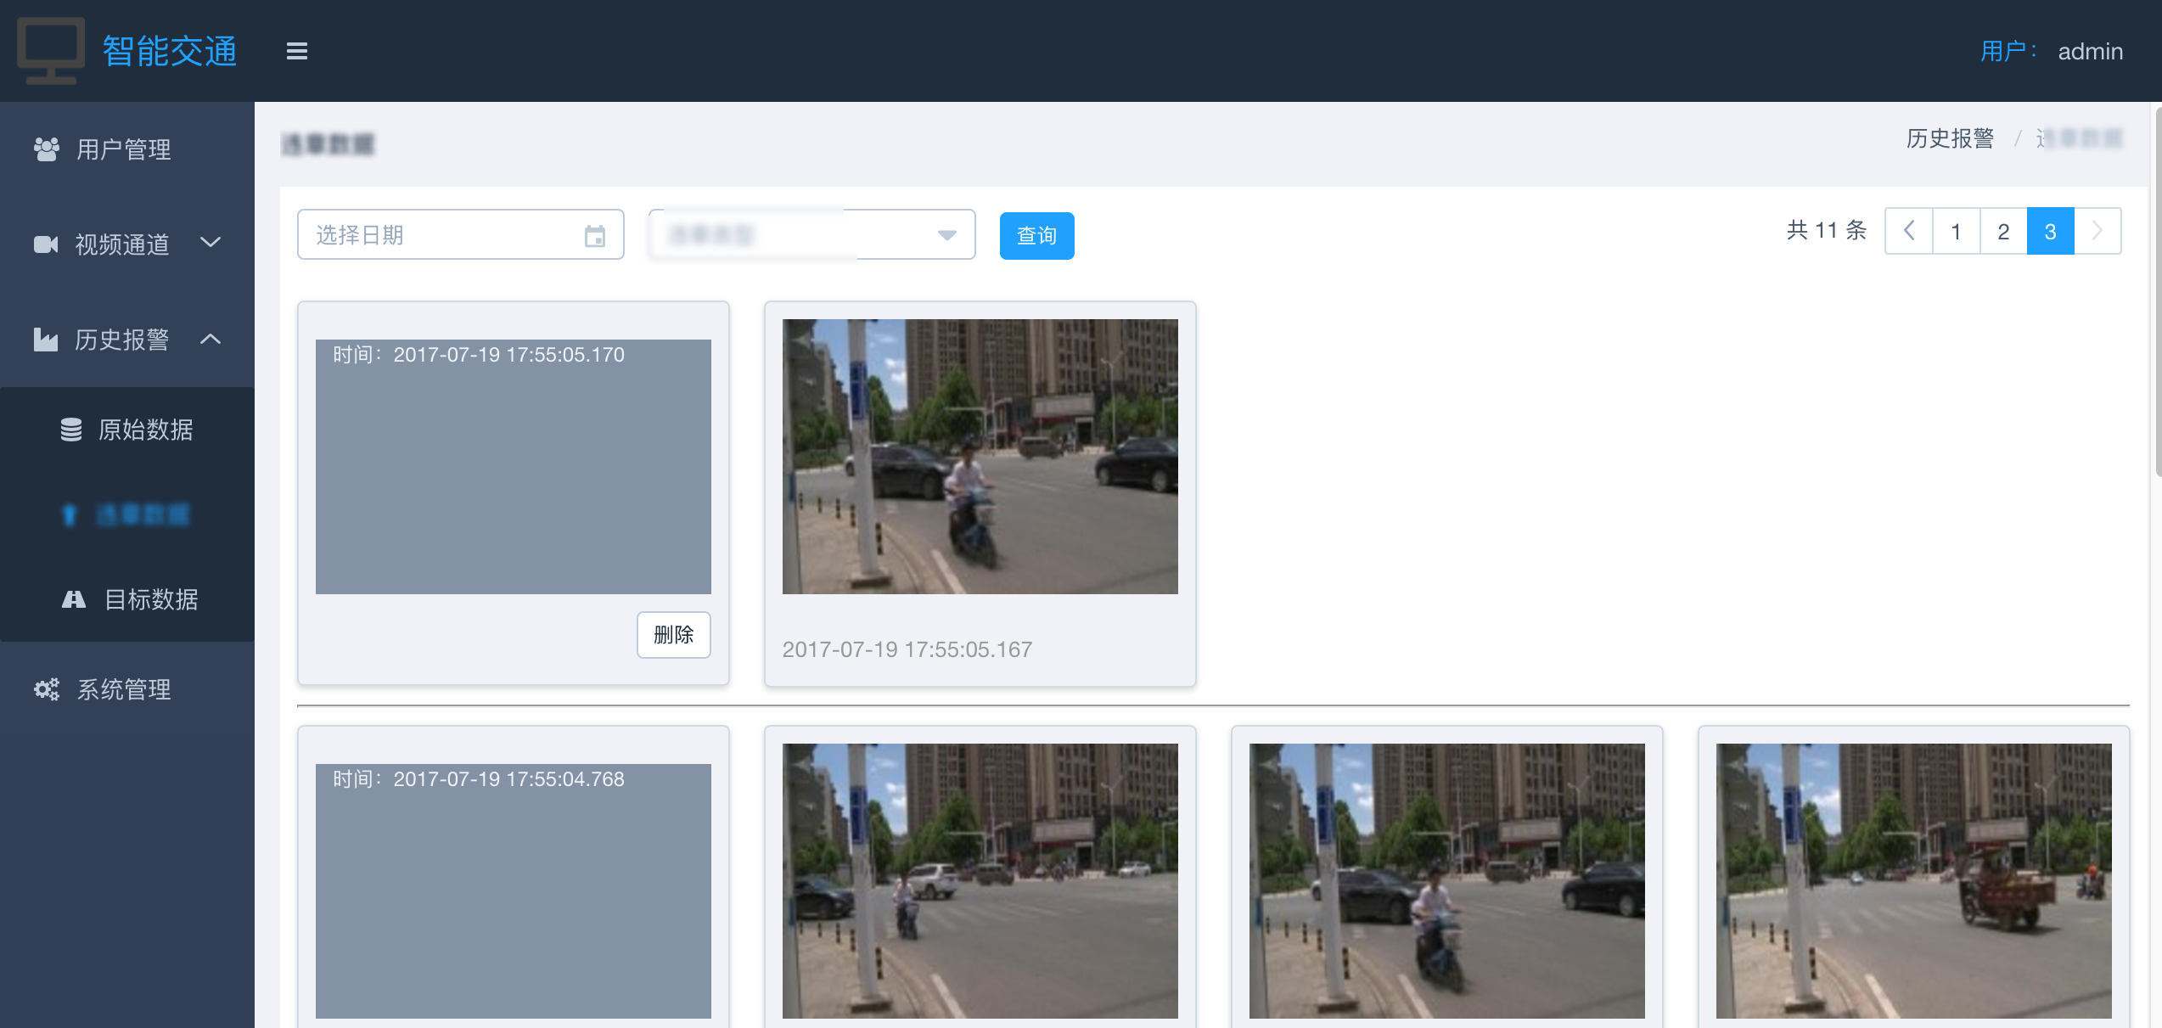Screen dimensions: 2162x1028
Task: Click the 系统管理 gears icon
Action: tap(47, 689)
